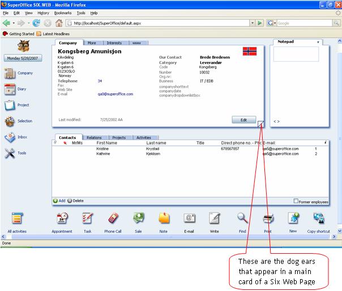This screenshot has height=291, width=342.
Task: Open the Tools navigator icon
Action: [x=10, y=153]
